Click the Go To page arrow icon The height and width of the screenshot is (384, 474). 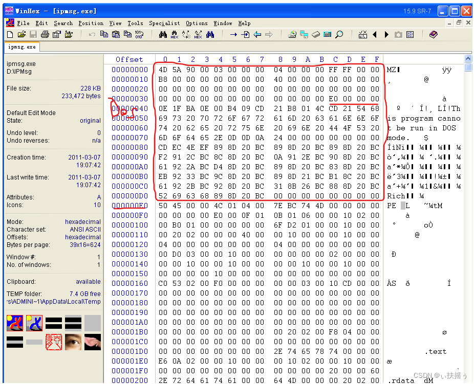click(245, 35)
